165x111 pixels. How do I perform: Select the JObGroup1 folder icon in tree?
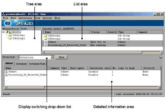pyautogui.click(x=10, y=35)
